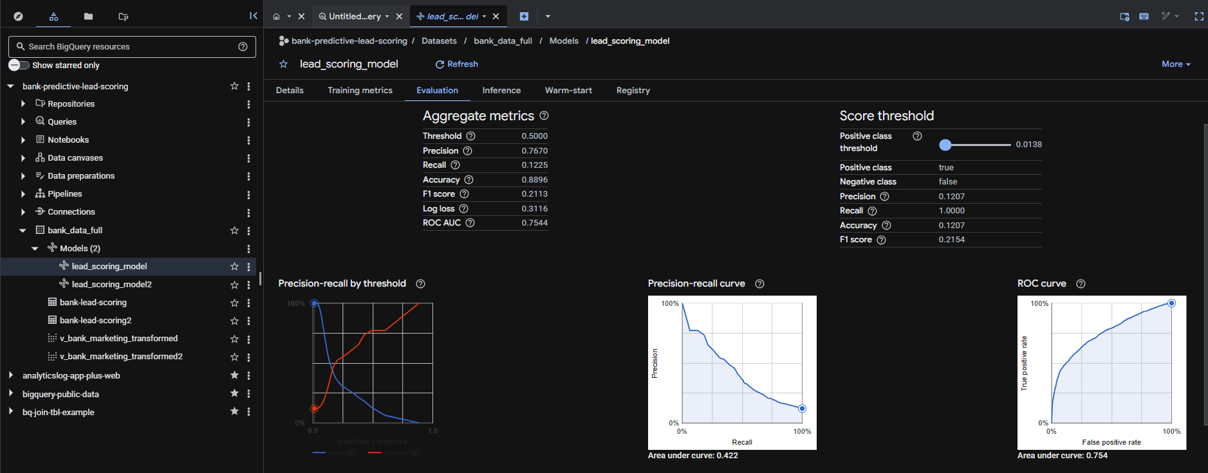Click the Refresh button

(456, 64)
